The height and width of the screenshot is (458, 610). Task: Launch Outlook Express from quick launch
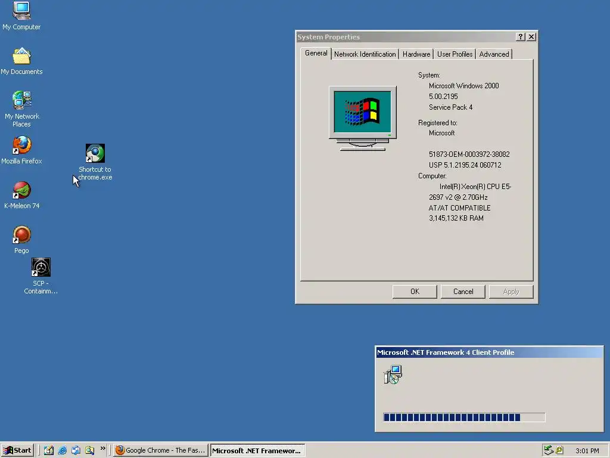76,450
